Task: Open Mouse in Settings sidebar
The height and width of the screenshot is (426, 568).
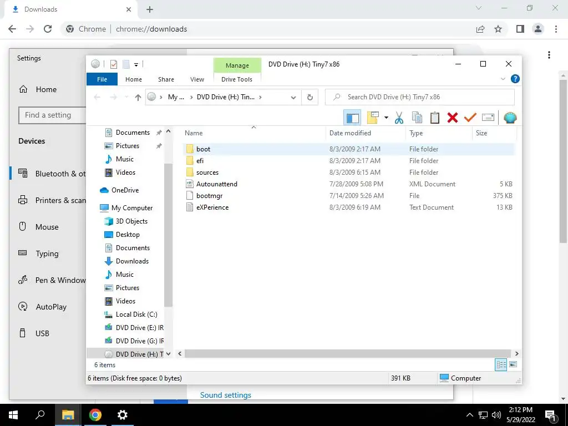Action: 47,227
